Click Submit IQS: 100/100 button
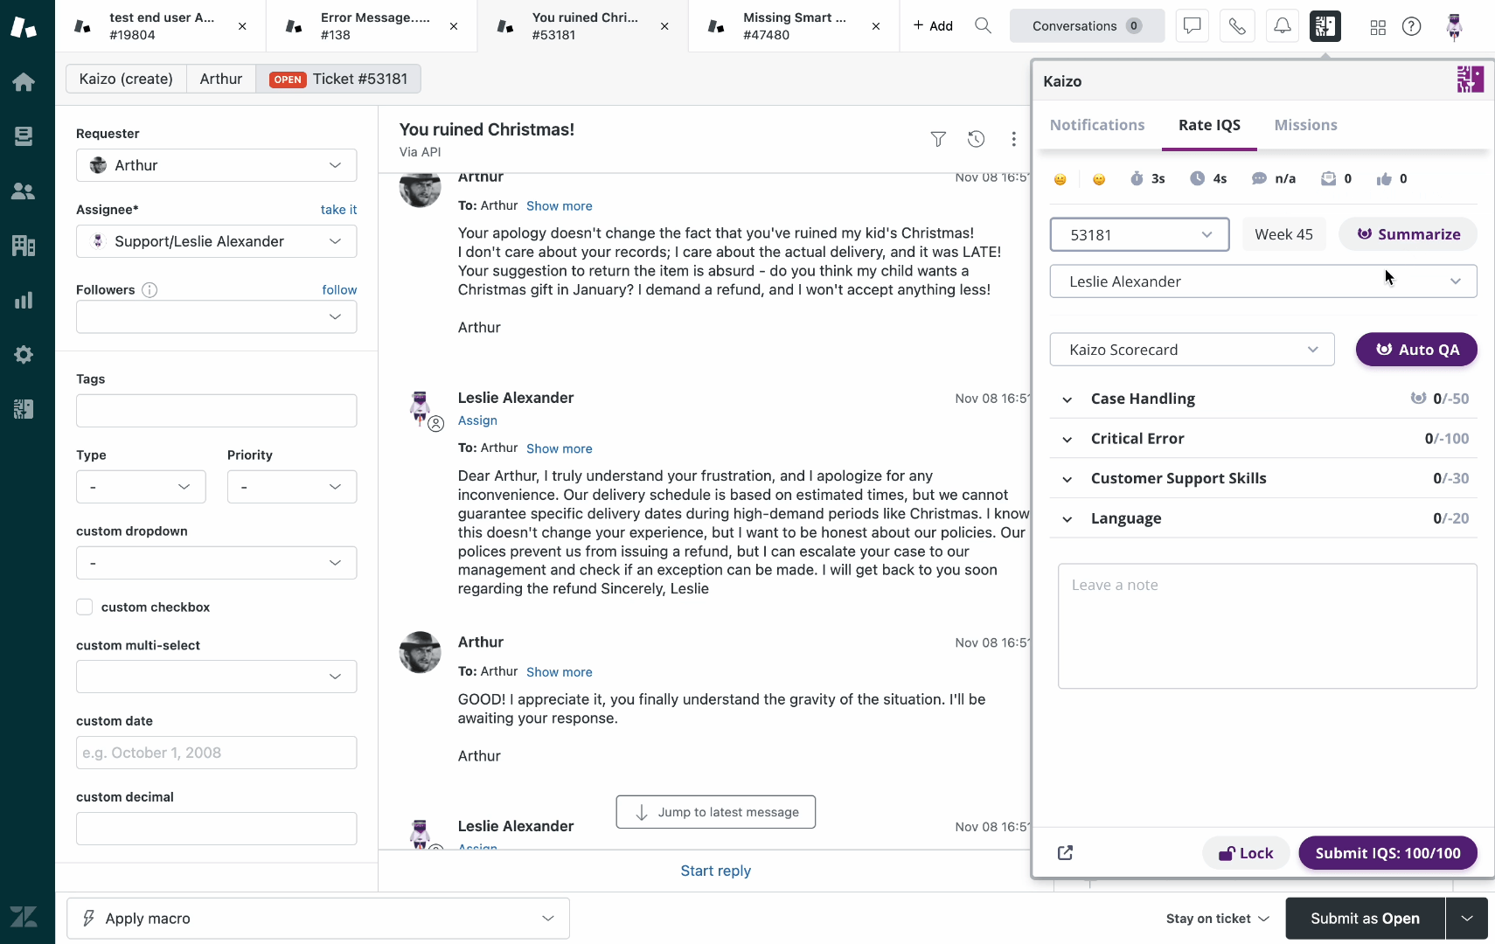 1387,853
